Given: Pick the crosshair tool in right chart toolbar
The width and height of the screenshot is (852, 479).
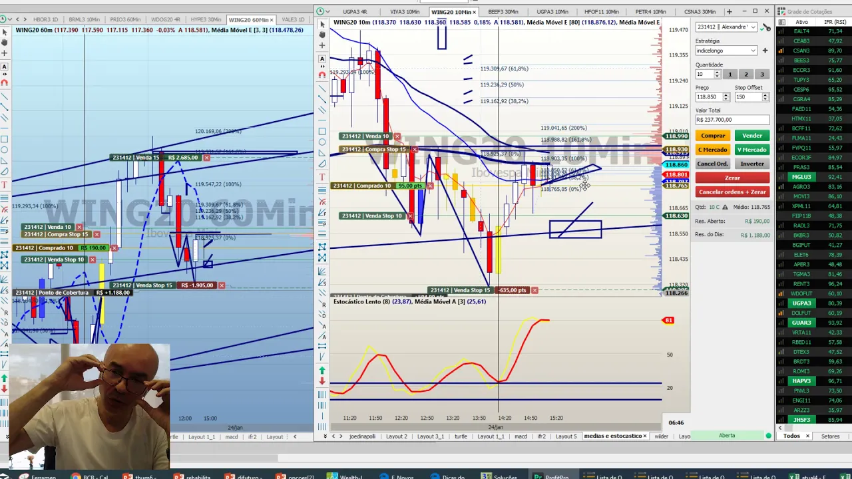Looking at the screenshot, I should 322,45.
